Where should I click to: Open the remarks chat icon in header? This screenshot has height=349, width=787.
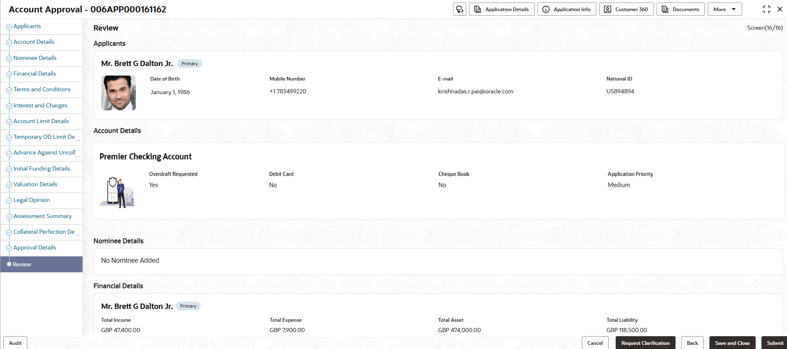coord(459,9)
